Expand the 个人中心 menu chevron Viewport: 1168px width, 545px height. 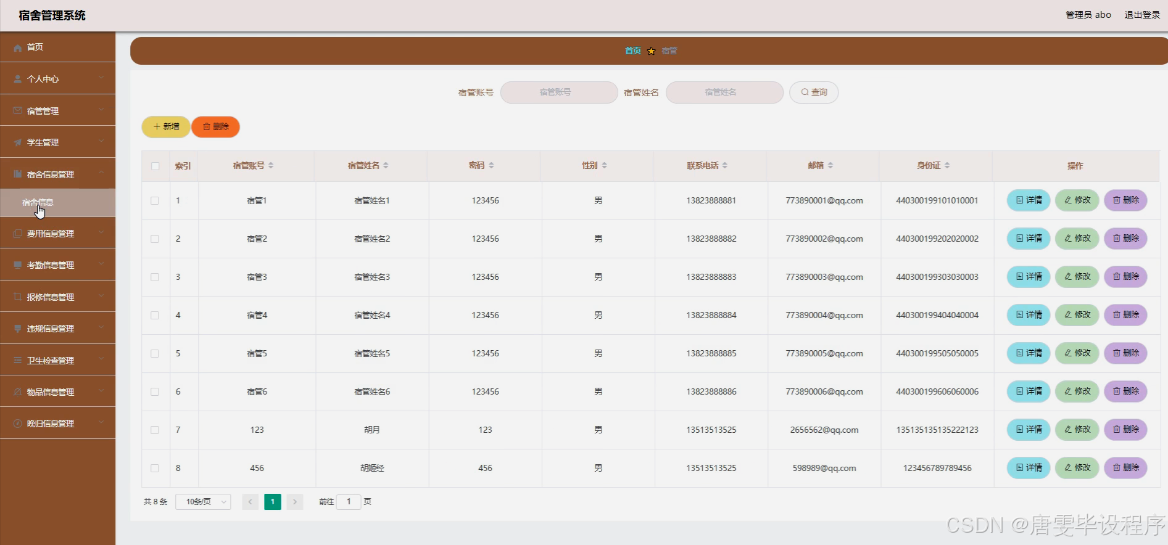(x=101, y=78)
